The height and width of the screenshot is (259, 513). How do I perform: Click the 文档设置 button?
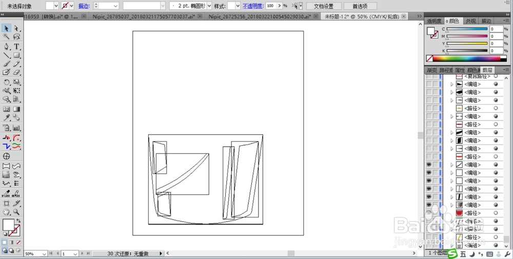coord(324,6)
